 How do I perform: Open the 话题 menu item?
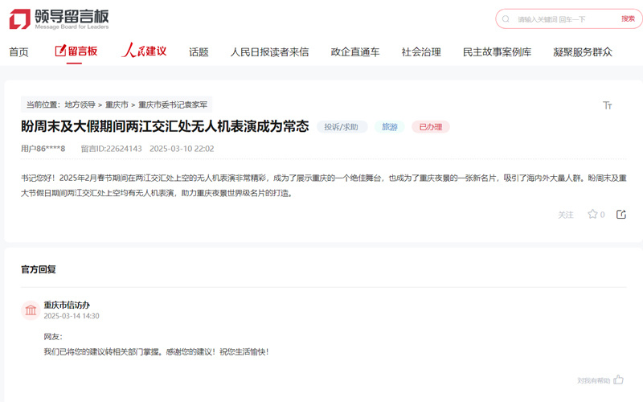tap(199, 52)
